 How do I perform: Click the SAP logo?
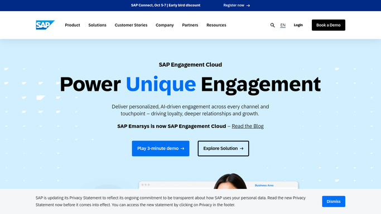pyautogui.click(x=45, y=25)
